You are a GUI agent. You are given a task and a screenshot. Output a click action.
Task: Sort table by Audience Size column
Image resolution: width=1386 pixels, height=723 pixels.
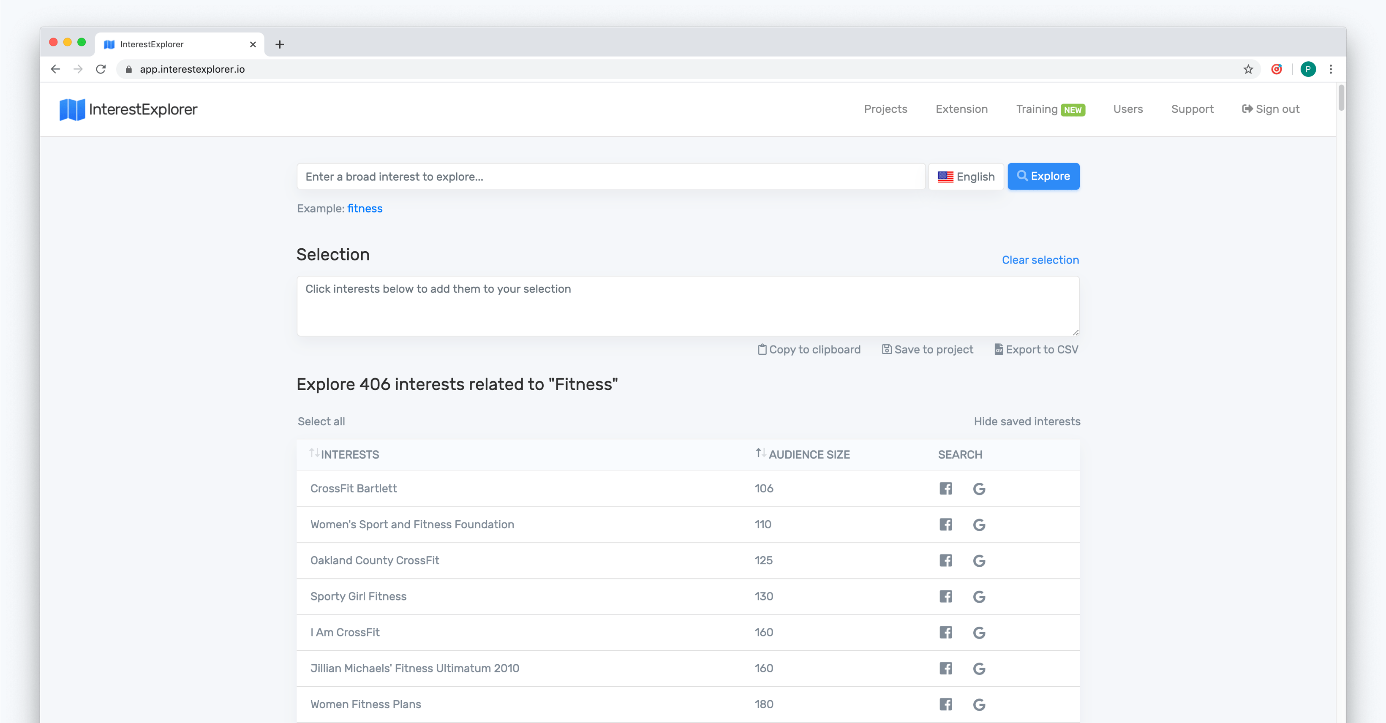point(802,454)
